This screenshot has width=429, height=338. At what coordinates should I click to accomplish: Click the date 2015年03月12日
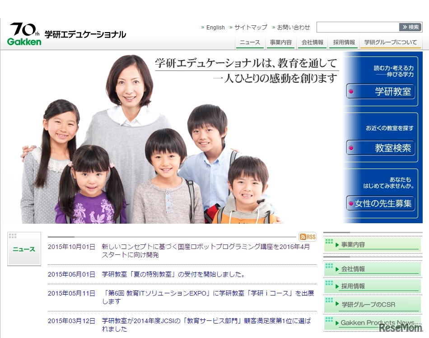click(x=71, y=321)
